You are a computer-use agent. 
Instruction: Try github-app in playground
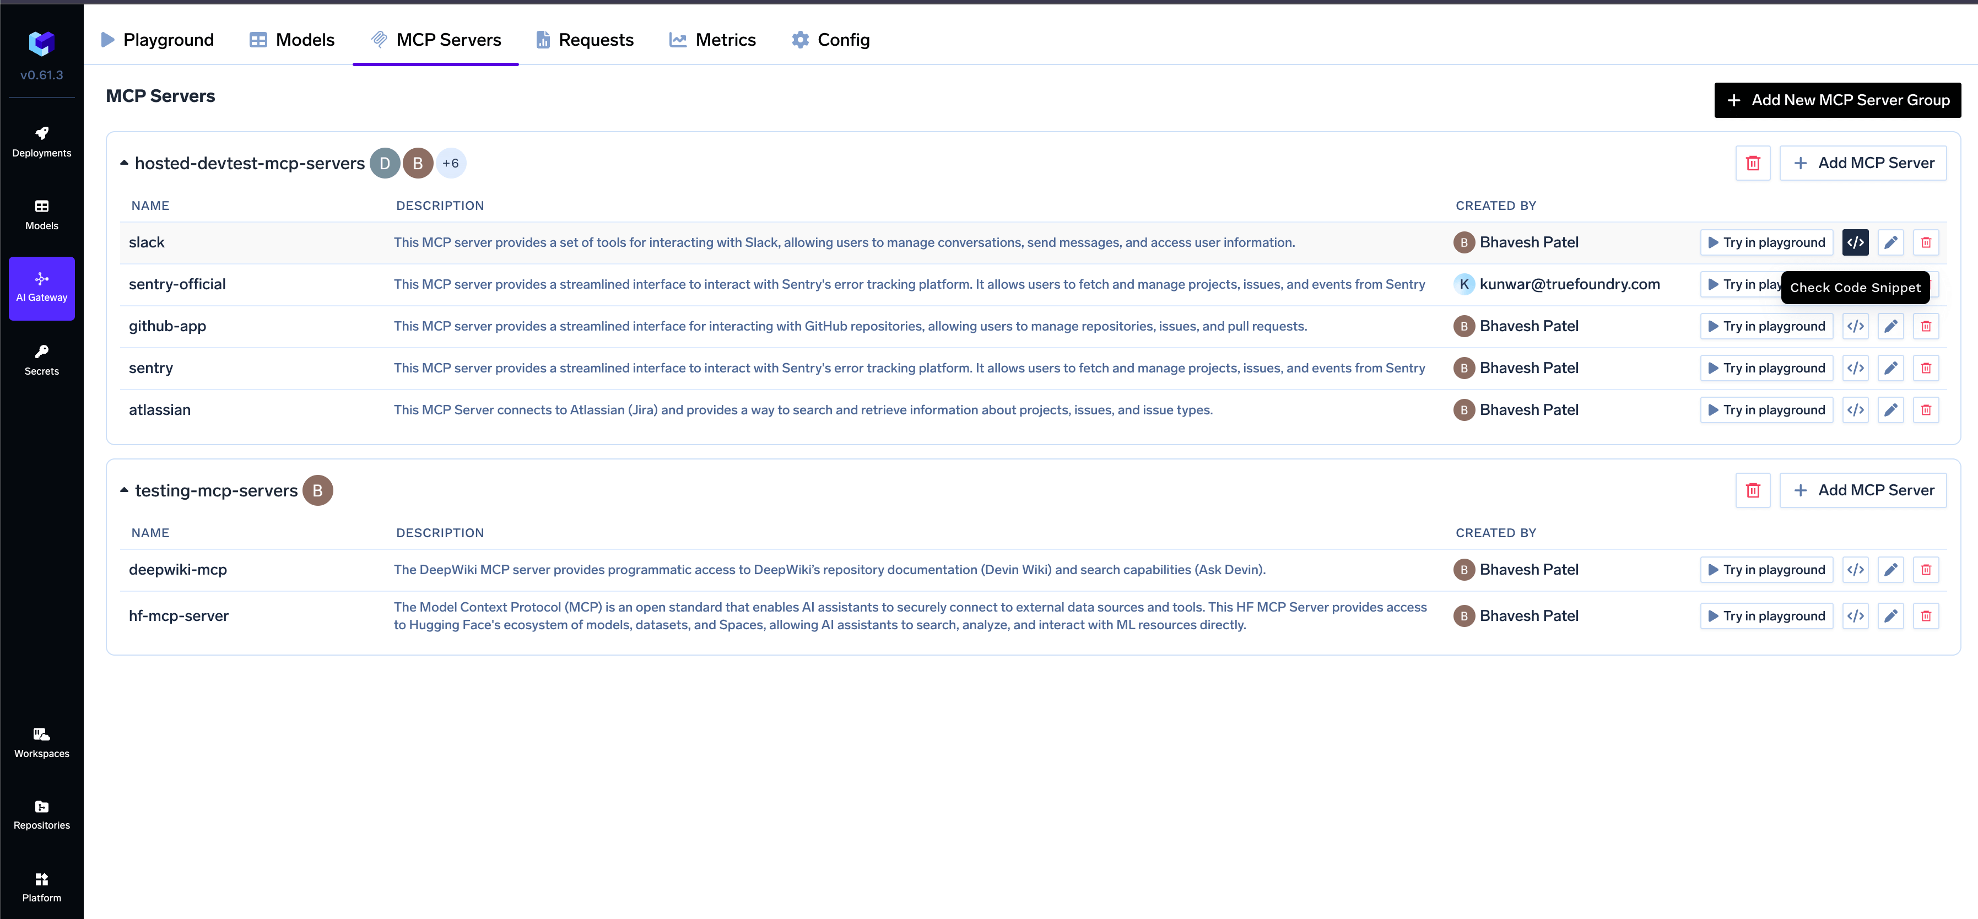coord(1766,326)
